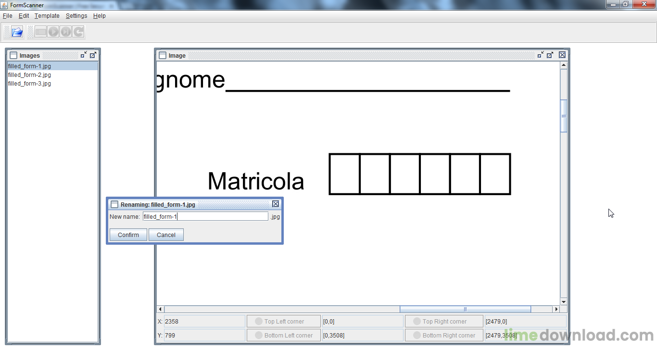
Task: Click the Top Left corner button
Action: point(284,321)
